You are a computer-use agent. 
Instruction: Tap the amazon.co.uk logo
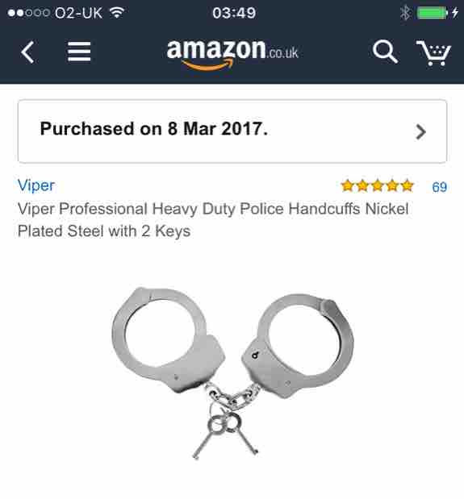click(x=232, y=53)
